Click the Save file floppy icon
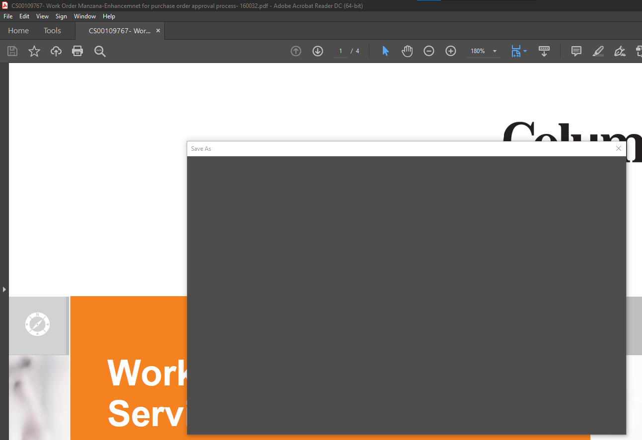The image size is (642, 440). tap(12, 51)
